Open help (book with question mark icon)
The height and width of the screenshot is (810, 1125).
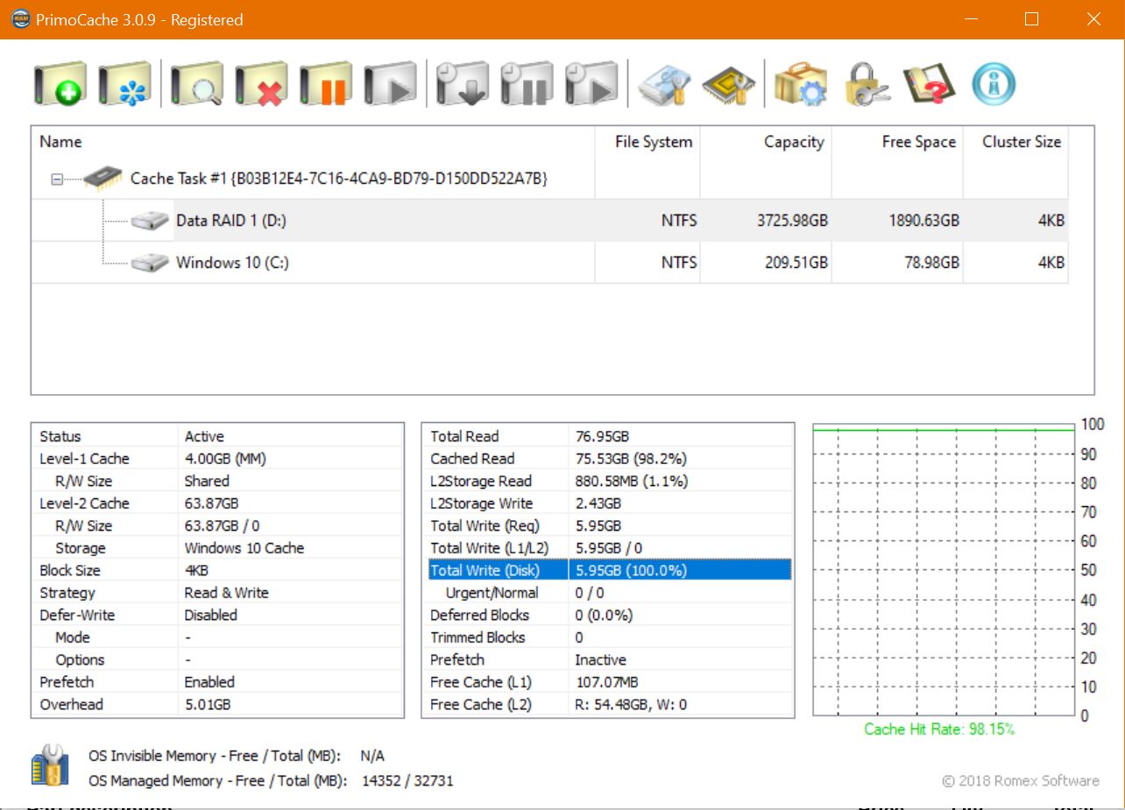[x=929, y=85]
